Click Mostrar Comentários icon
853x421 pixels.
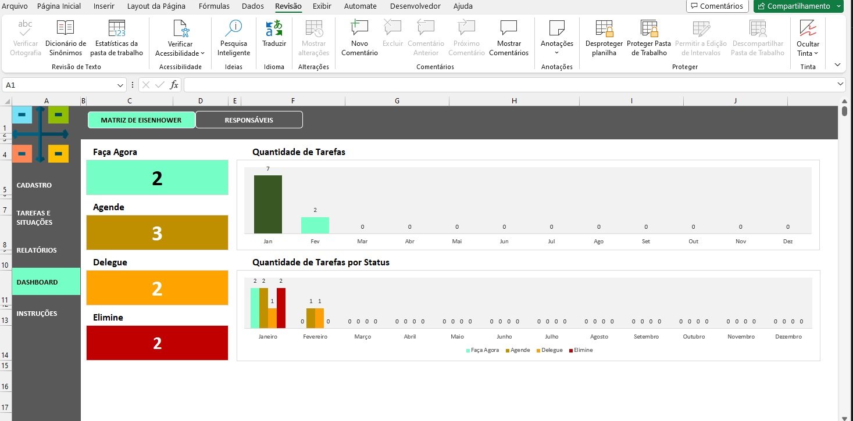[508, 38]
